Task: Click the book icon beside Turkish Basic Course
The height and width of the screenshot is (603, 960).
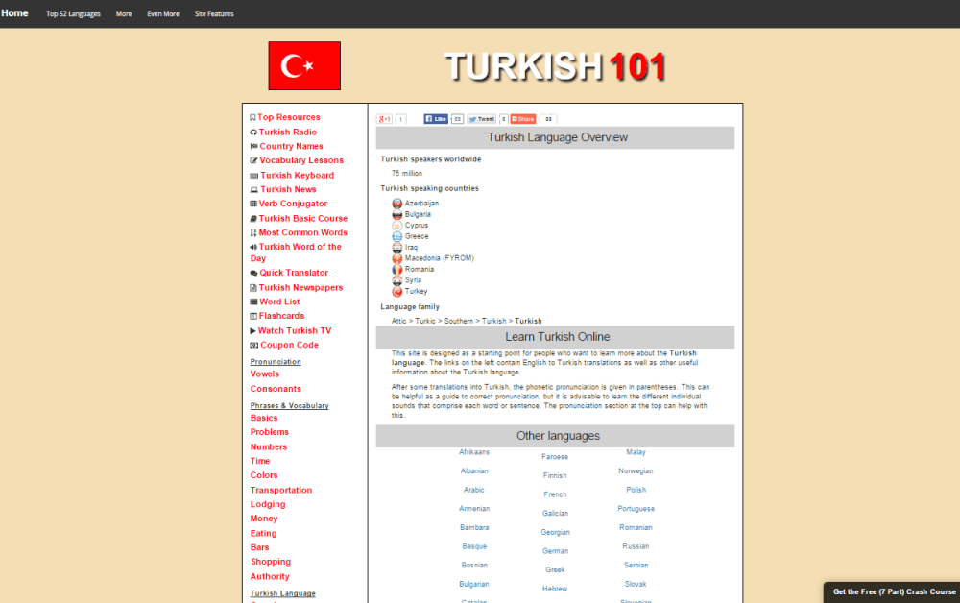Action: [x=253, y=219]
